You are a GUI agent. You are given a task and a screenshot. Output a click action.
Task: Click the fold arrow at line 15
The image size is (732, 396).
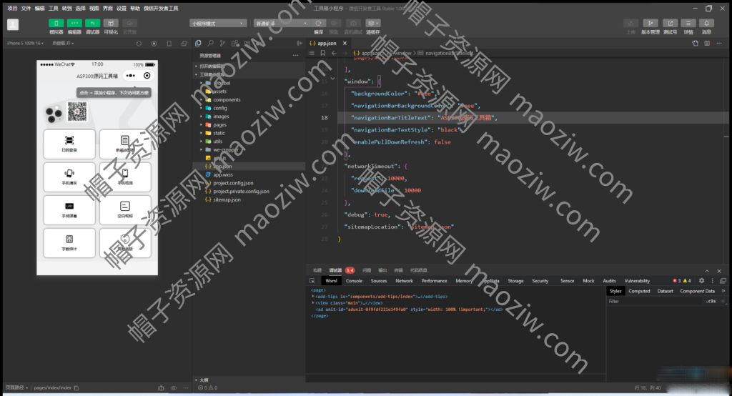(x=333, y=79)
